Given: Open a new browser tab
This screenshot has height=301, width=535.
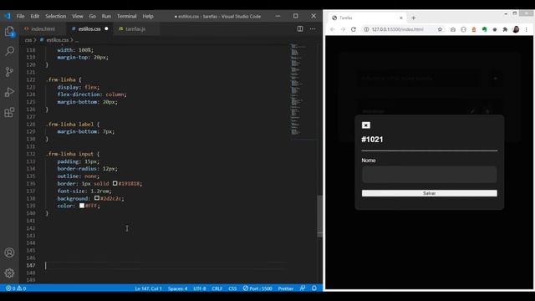Looking at the screenshot, I should pyautogui.click(x=414, y=18).
